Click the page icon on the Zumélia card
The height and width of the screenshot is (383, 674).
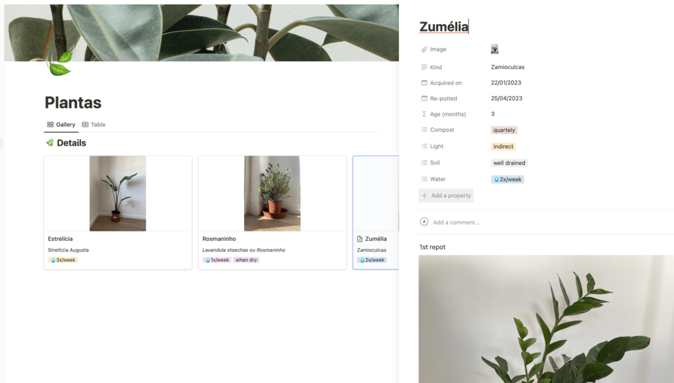(359, 239)
